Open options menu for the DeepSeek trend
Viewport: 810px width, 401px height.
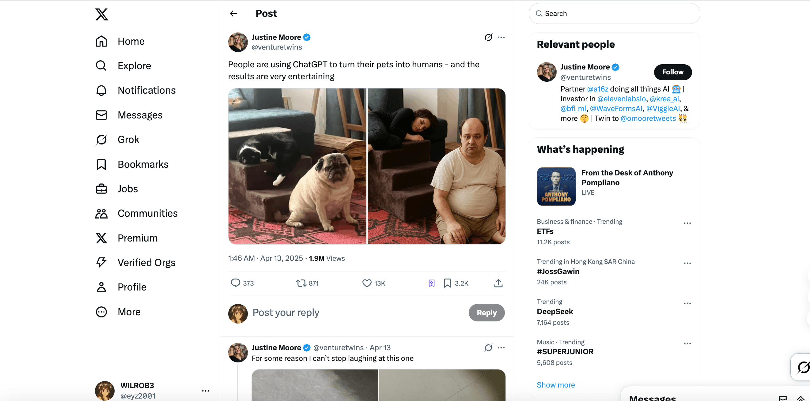click(687, 303)
